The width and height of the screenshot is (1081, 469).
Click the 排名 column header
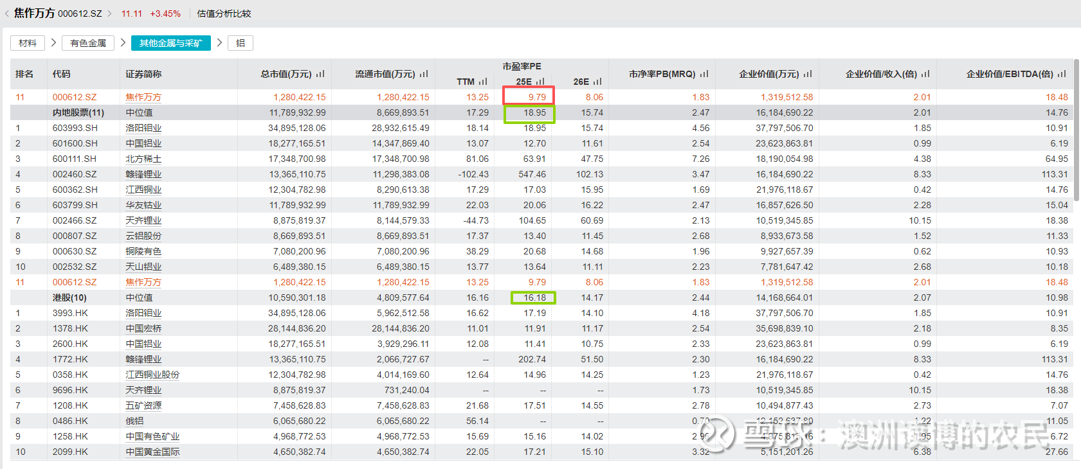point(24,74)
